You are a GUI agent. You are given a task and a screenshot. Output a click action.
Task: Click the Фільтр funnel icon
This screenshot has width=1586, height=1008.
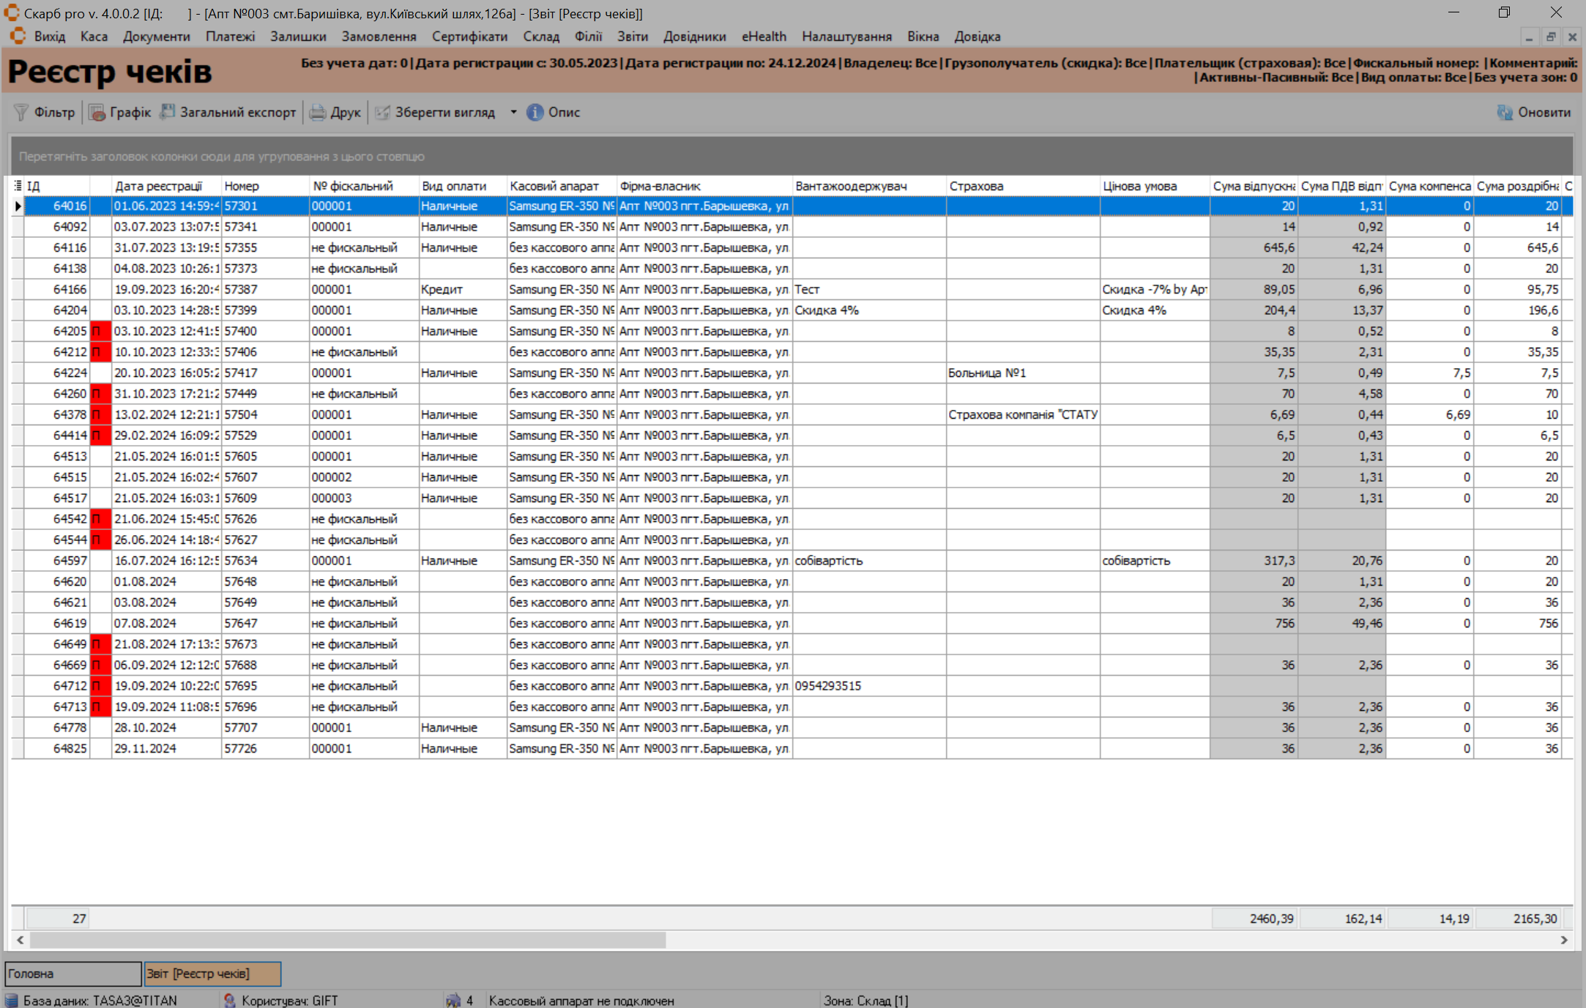click(21, 112)
